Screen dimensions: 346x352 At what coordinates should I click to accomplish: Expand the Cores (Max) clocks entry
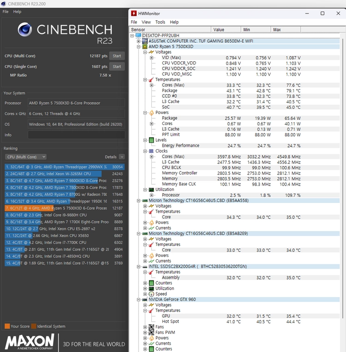tap(152, 157)
